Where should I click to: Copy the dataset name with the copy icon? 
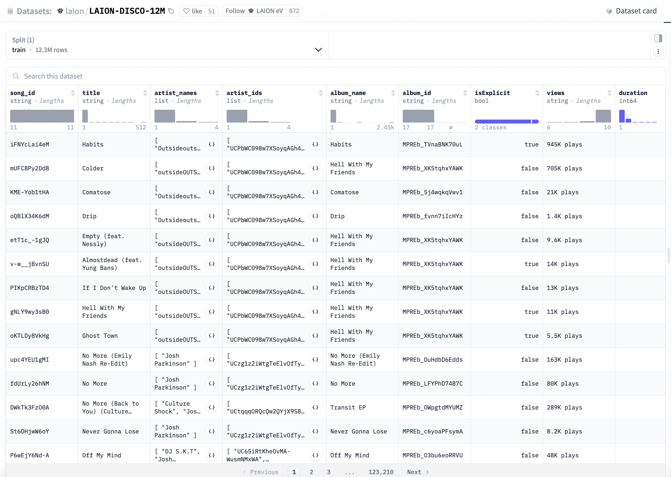(x=171, y=11)
